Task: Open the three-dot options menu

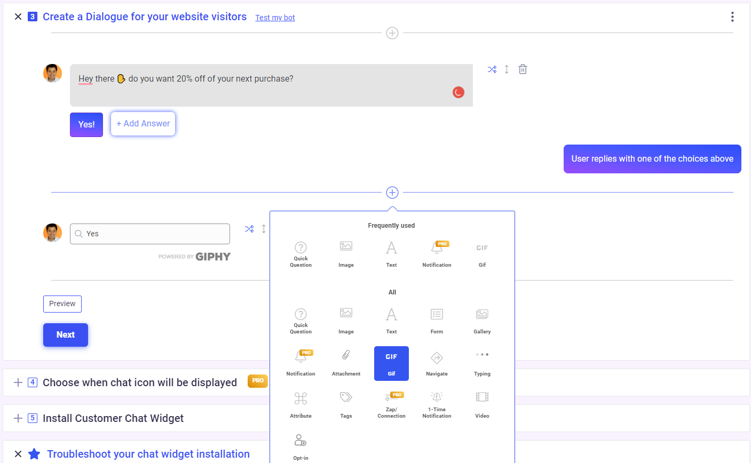Action: [x=732, y=17]
